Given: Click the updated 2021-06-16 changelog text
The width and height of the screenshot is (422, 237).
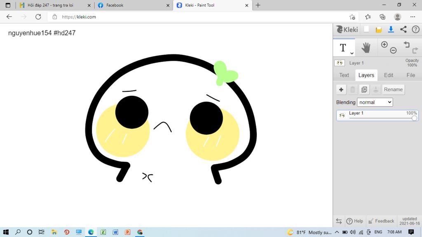Looking at the screenshot, I should pyautogui.click(x=410, y=221).
